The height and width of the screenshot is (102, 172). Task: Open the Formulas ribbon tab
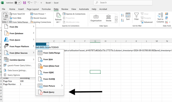coord(46,9)
